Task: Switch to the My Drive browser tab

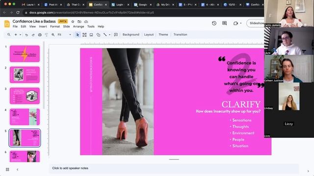Action: [x=165, y=4]
